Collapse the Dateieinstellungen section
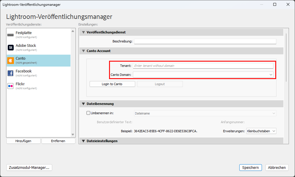Viewport: 295px width, 177px height. 84,141
